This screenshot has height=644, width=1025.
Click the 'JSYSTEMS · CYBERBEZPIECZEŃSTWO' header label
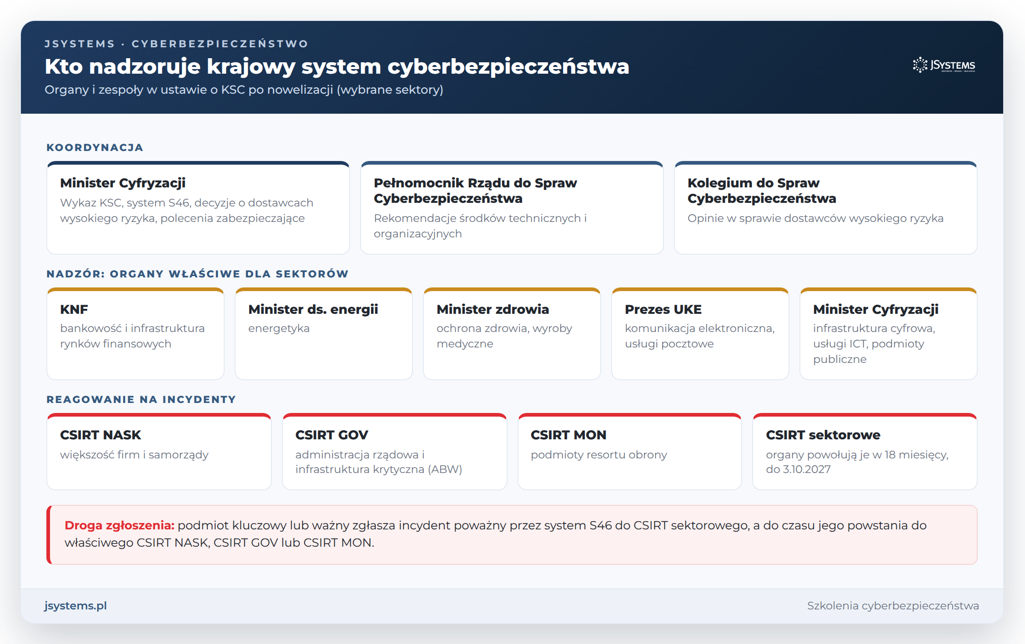point(176,44)
